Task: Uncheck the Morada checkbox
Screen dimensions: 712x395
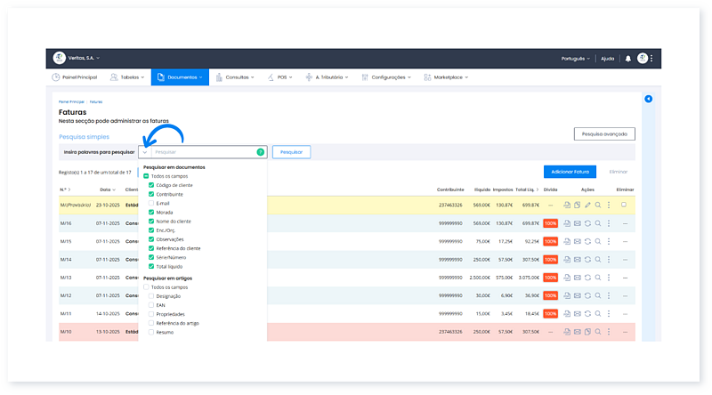Action: coord(151,212)
